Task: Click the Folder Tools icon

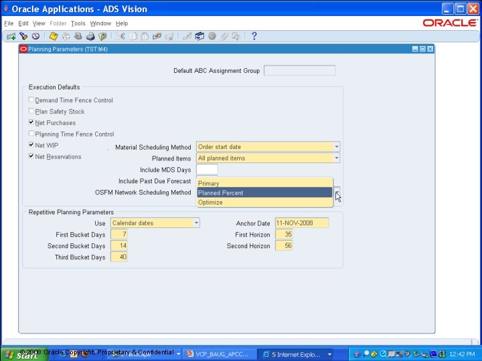Action: 236,36
